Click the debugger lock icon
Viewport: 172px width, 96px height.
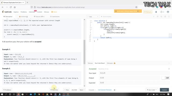click(114, 63)
